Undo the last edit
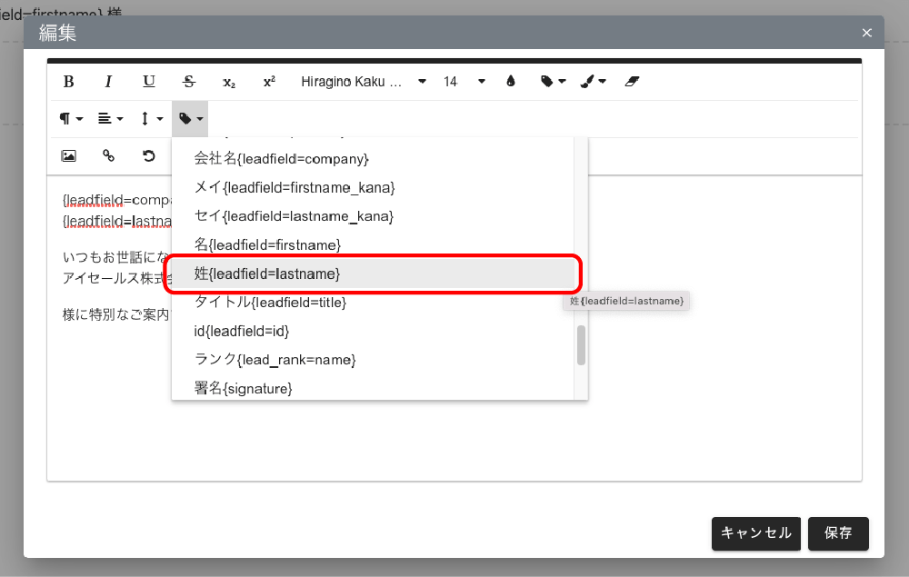 [x=149, y=155]
